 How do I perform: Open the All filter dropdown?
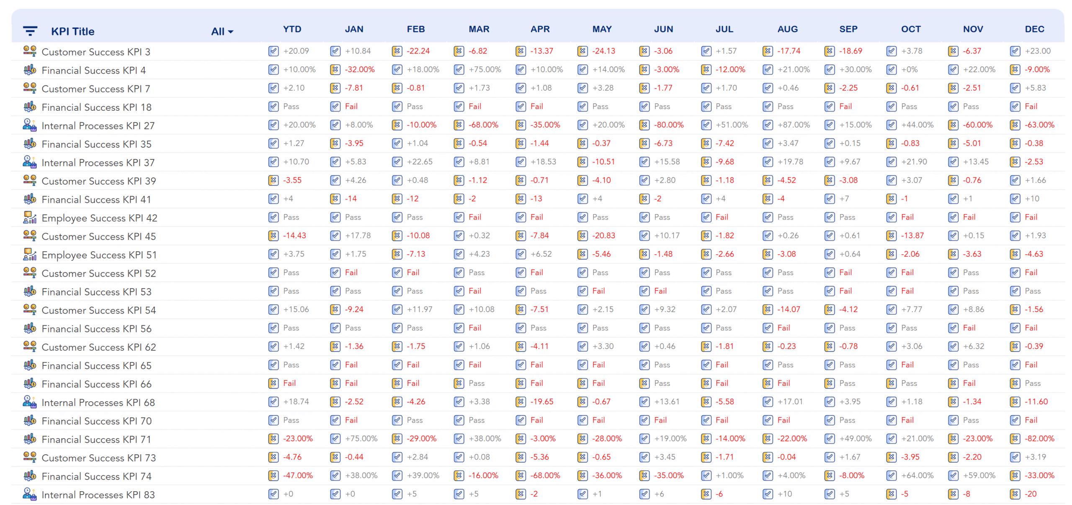click(x=222, y=31)
